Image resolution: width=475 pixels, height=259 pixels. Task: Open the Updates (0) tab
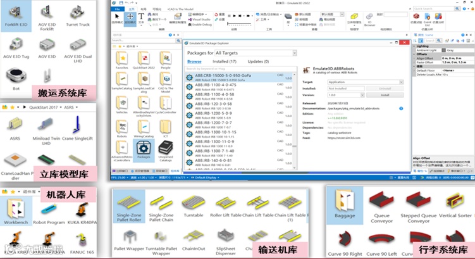tap(258, 61)
